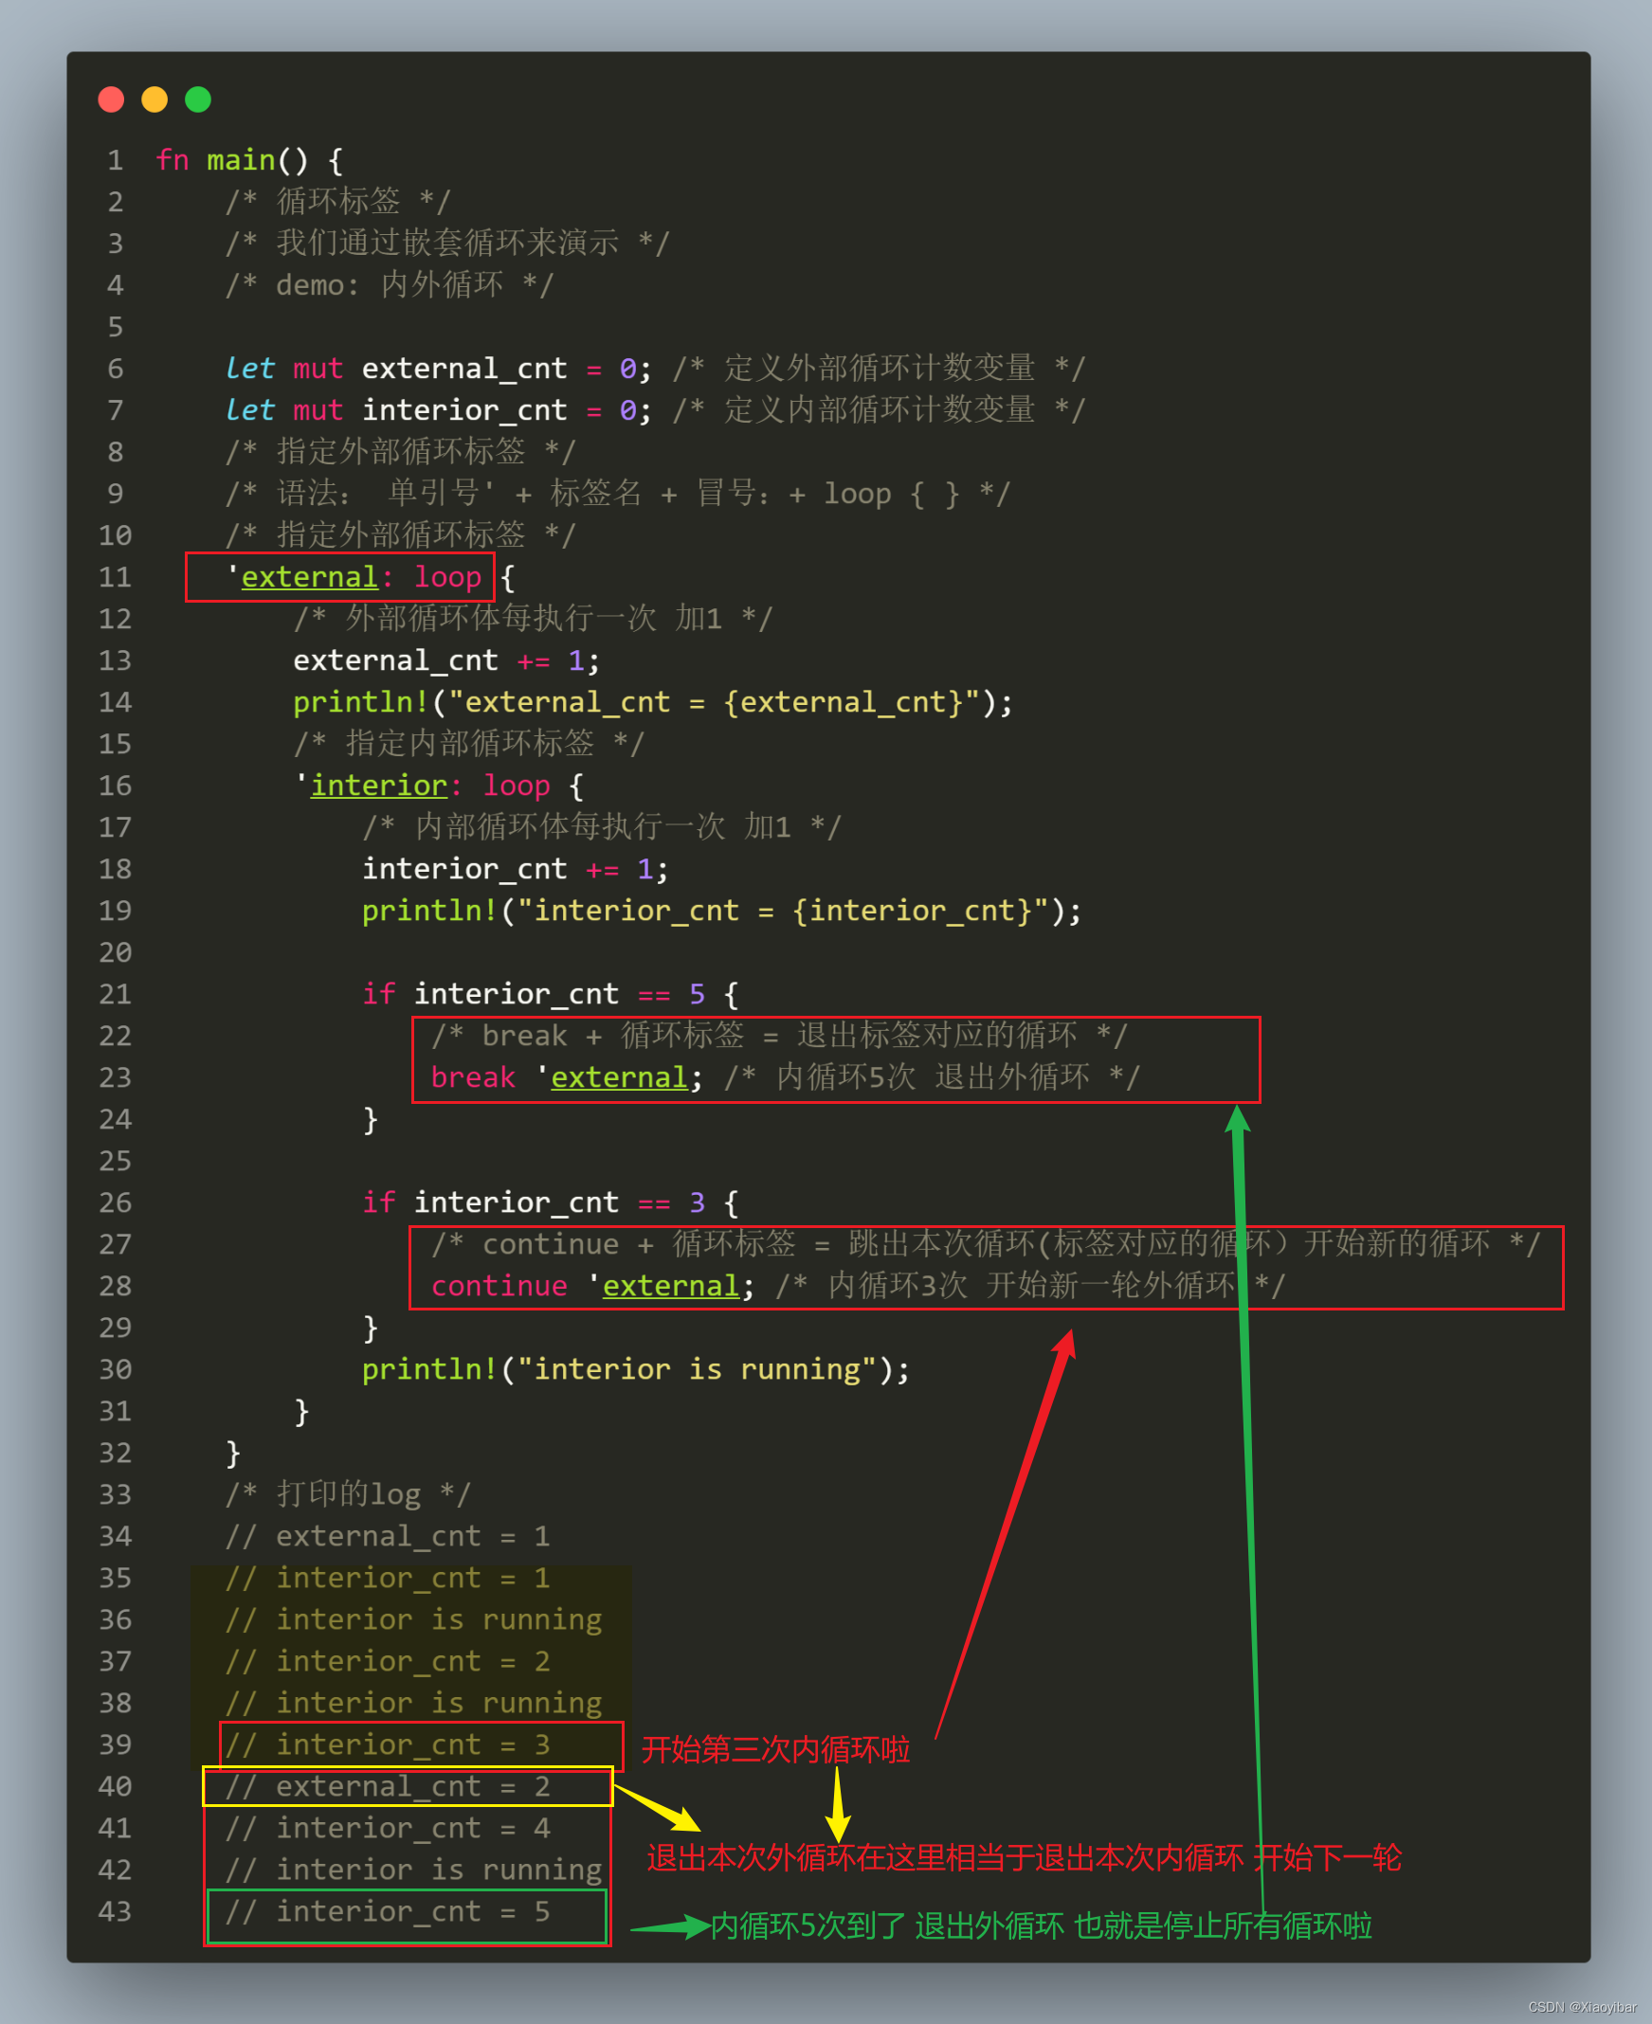Click the green maximize dot
This screenshot has width=1652, height=2024.
pos(198,99)
